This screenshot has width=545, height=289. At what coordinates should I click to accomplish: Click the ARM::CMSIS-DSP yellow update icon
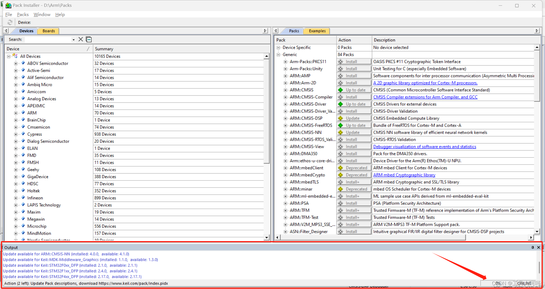pyautogui.click(x=341, y=118)
